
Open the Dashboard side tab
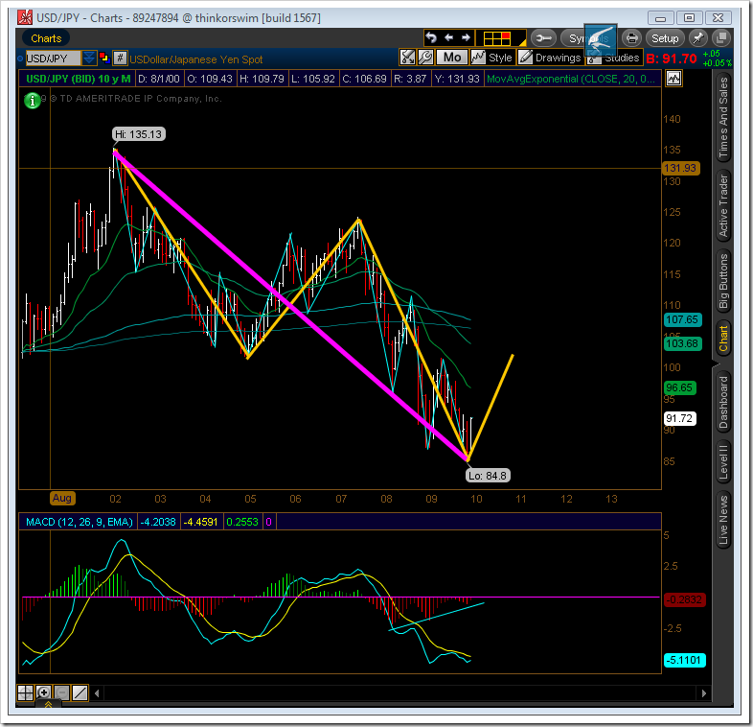pyautogui.click(x=723, y=402)
